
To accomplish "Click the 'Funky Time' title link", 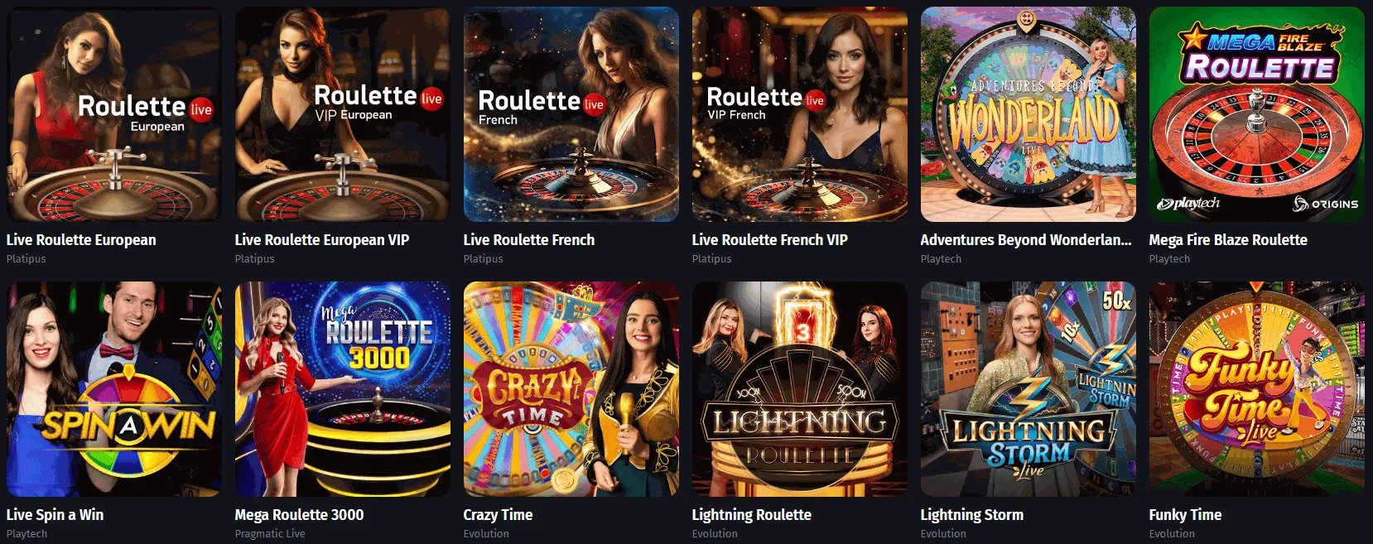I will (x=1185, y=515).
